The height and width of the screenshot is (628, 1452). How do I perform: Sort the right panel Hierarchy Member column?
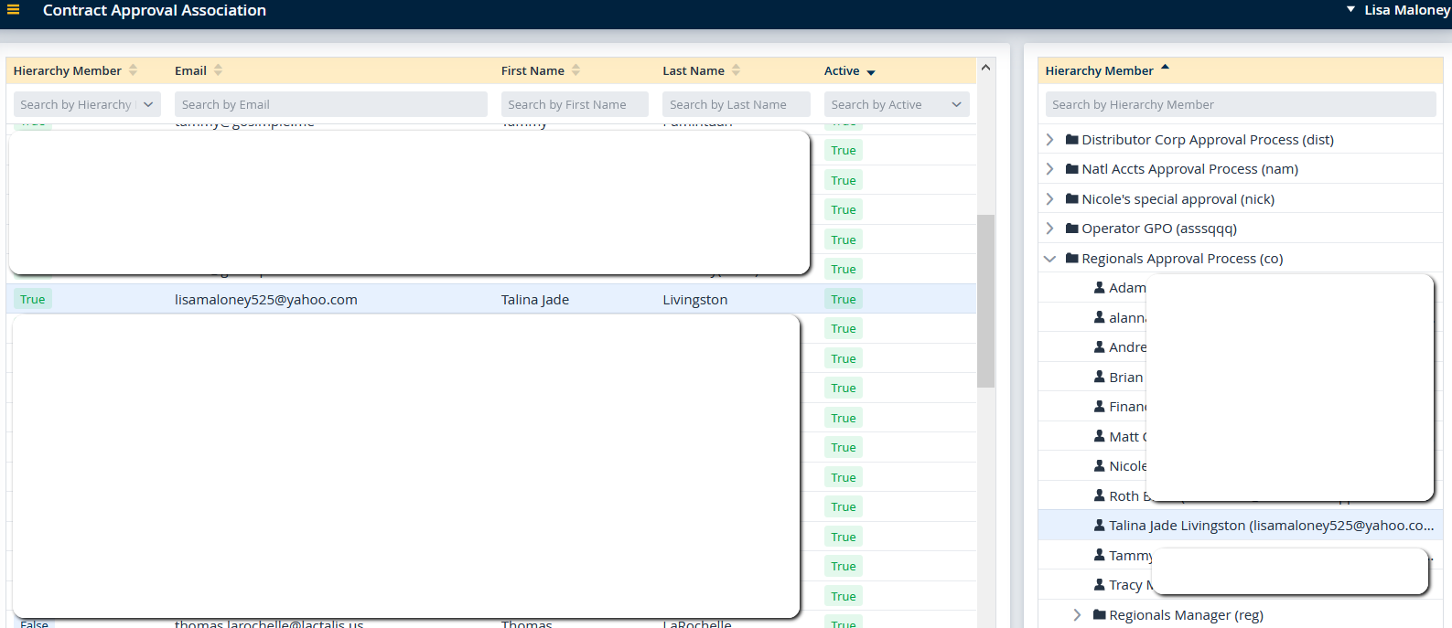pyautogui.click(x=1165, y=69)
